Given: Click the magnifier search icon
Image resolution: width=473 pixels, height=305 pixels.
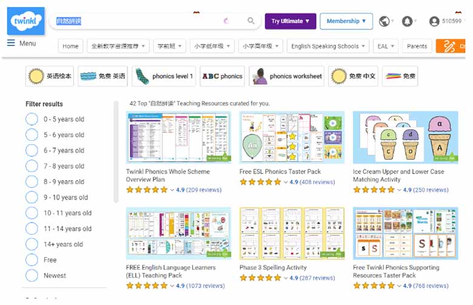Looking at the screenshot, I should [251, 21].
